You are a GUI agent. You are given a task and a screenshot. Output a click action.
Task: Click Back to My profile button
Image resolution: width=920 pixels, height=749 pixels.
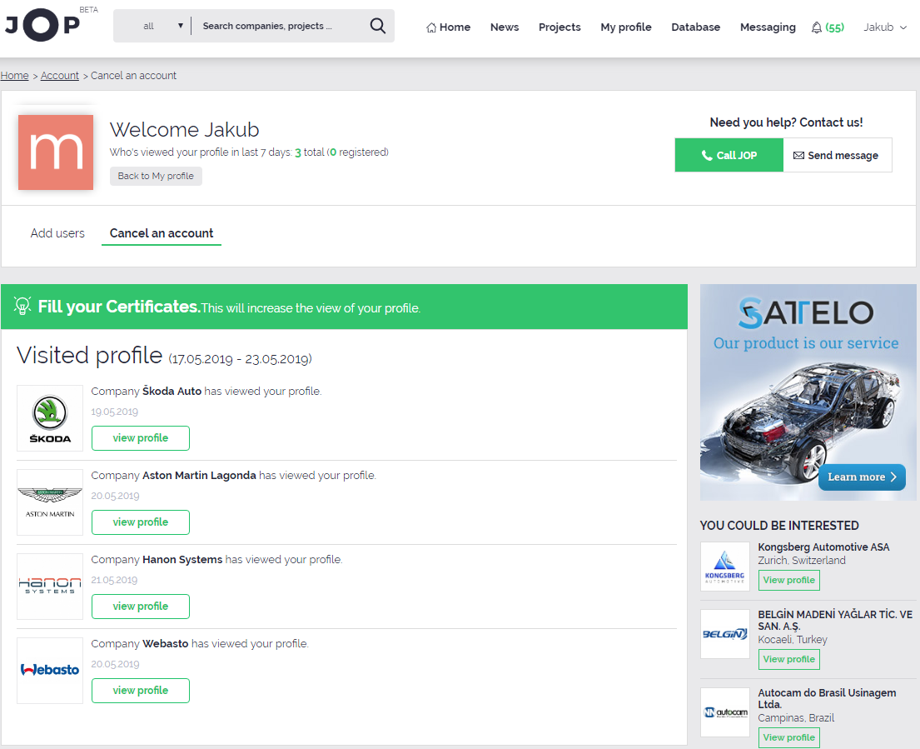[x=156, y=176]
